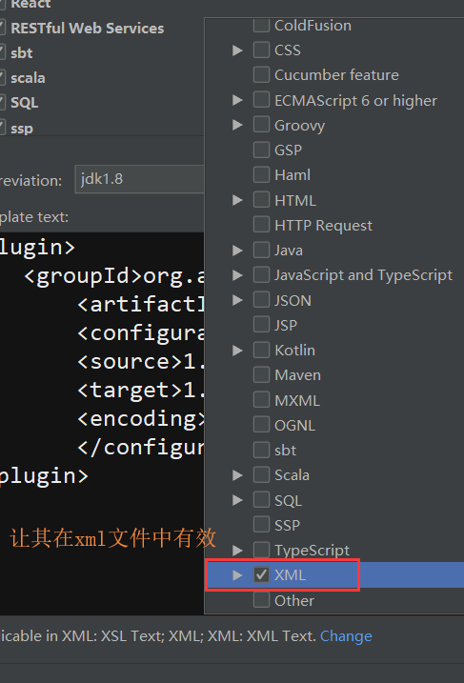The image size is (464, 683).
Task: Select the SQL template group in list
Action: 25,103
